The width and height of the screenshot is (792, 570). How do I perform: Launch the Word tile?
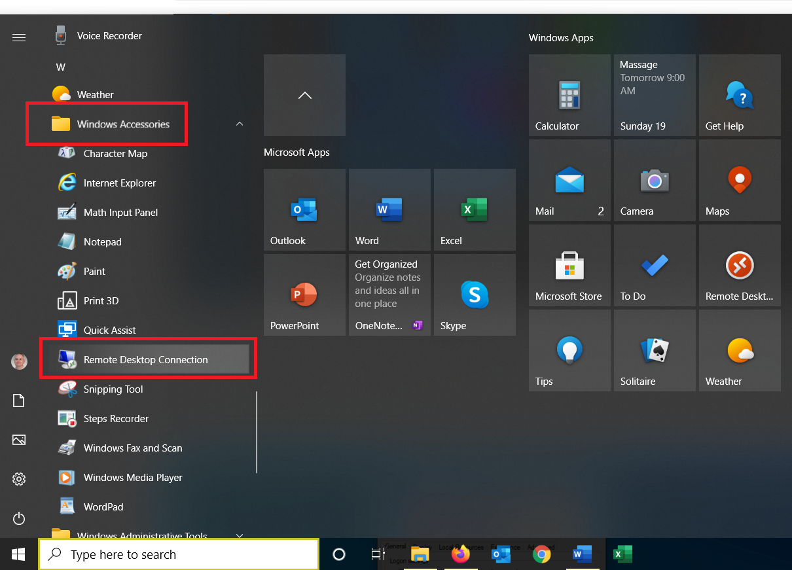pos(389,209)
